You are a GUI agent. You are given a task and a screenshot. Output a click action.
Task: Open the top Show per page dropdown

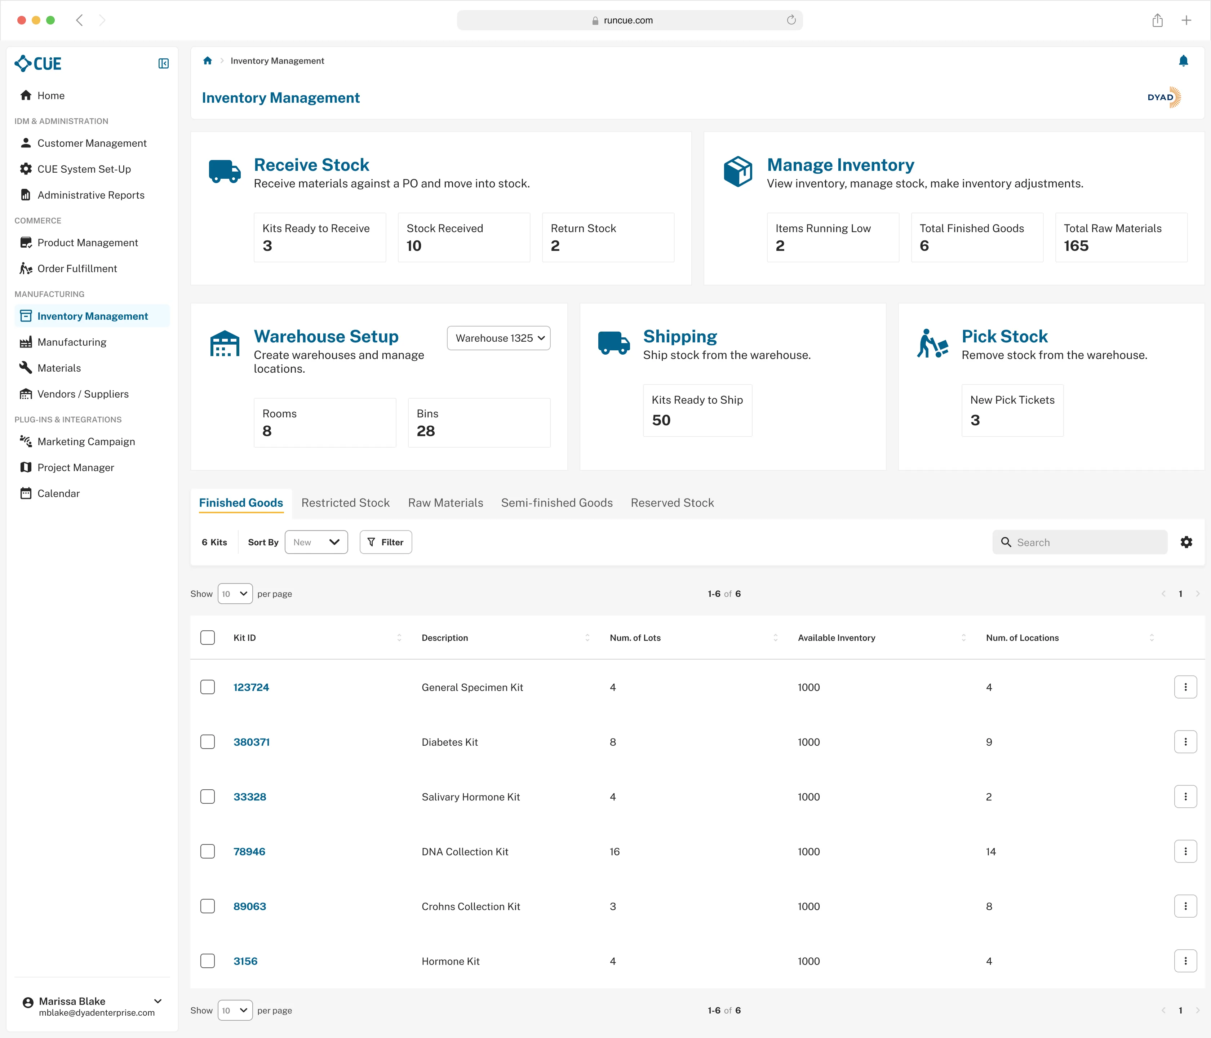[235, 593]
